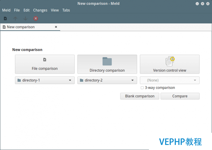Screen dimensions: 212x150
Task: Close the Meld window
Action: 208,4
